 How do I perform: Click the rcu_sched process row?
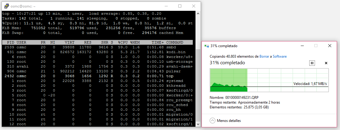[97, 105]
